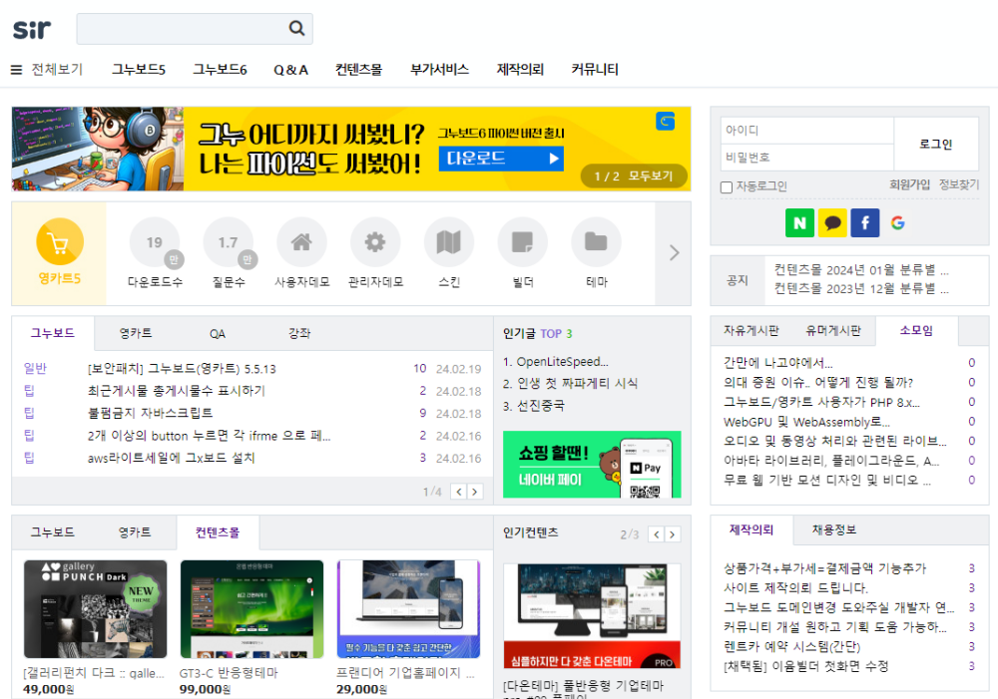Viewport: 998px width, 699px height.
Task: Open the 테마 folder icon
Action: click(x=597, y=242)
